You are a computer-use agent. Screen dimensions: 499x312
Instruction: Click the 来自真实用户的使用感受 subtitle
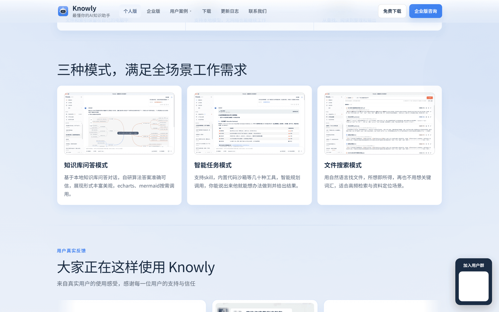126,284
